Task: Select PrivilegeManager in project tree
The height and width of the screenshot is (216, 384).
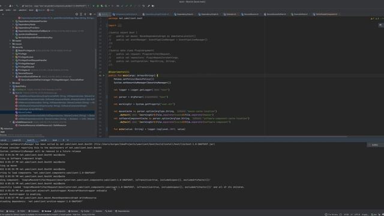Action: tap(26, 64)
